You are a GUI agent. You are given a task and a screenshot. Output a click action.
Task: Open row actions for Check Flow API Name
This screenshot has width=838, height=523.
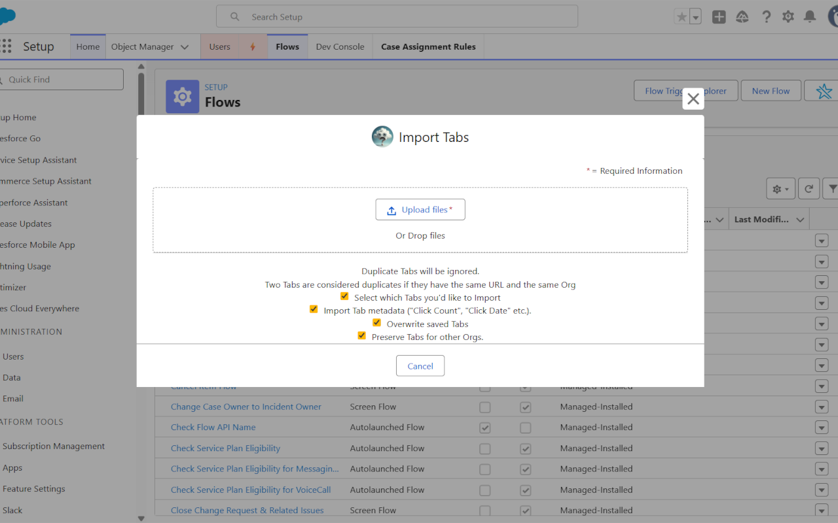[822, 428]
